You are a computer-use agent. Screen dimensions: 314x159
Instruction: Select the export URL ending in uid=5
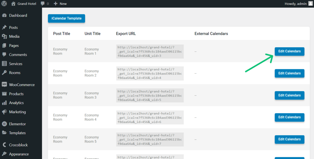pyautogui.click(x=150, y=95)
